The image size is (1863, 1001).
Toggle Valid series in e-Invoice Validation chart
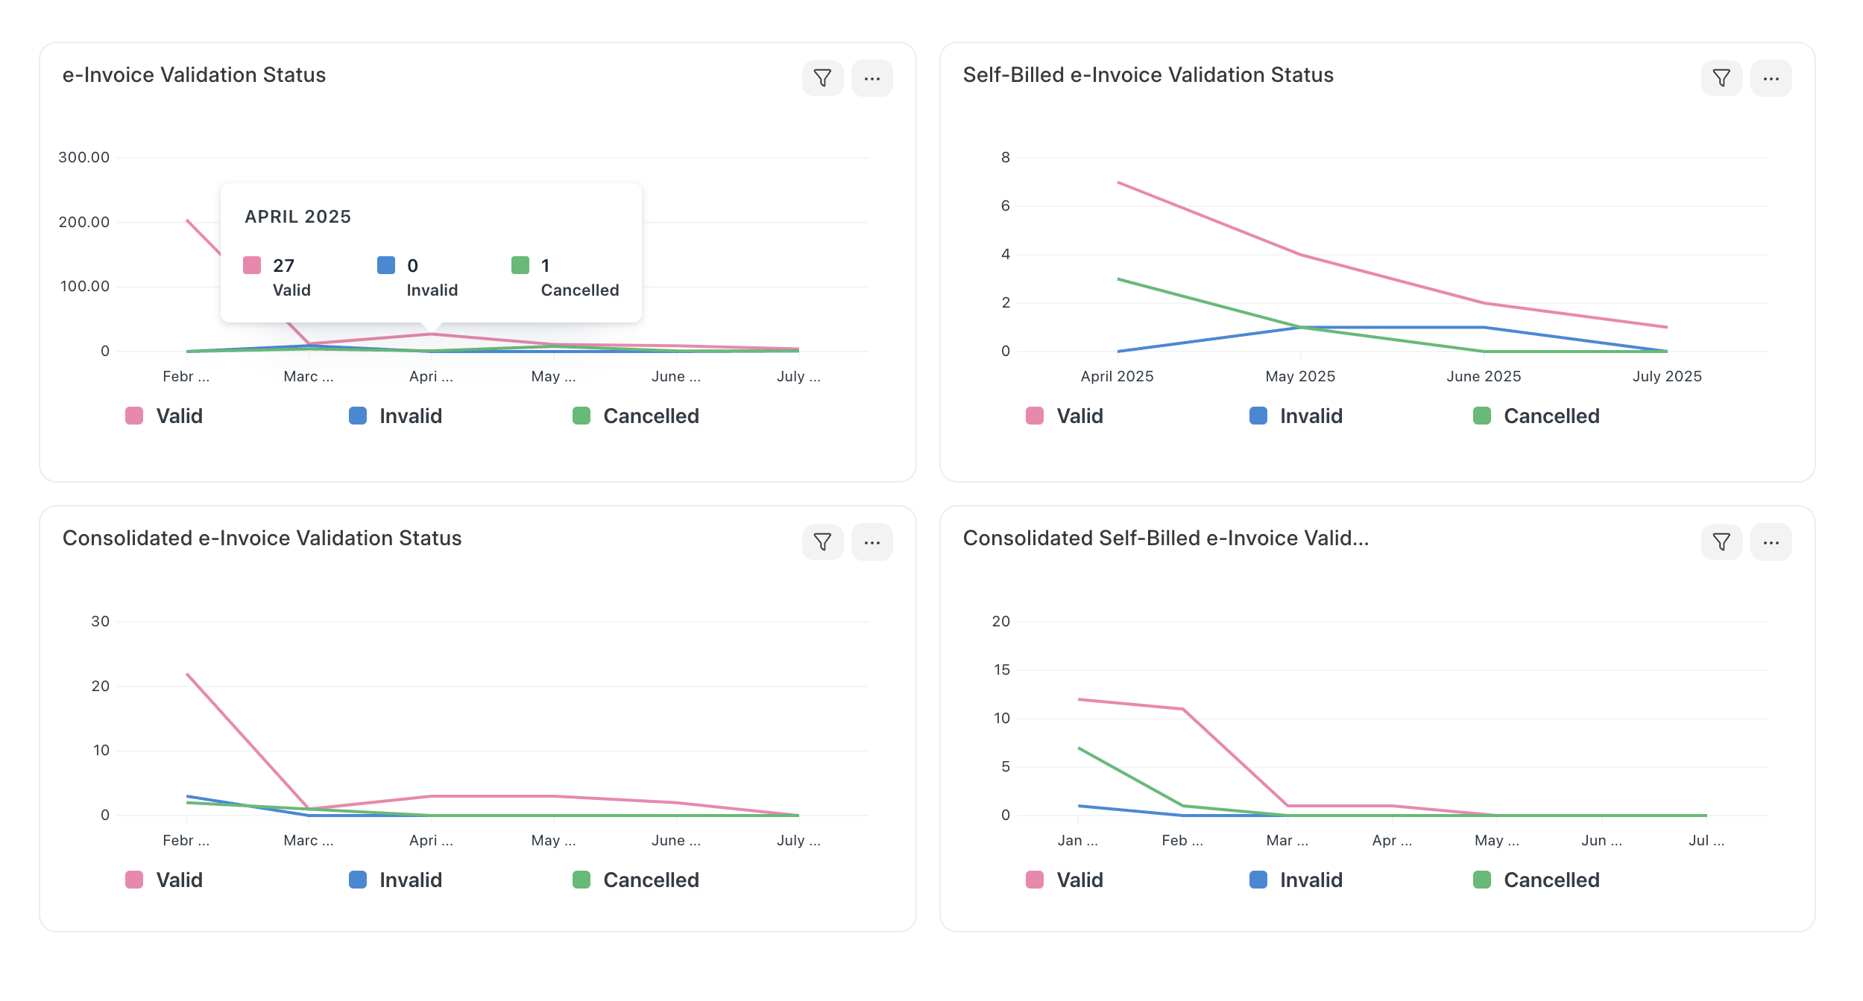point(179,416)
